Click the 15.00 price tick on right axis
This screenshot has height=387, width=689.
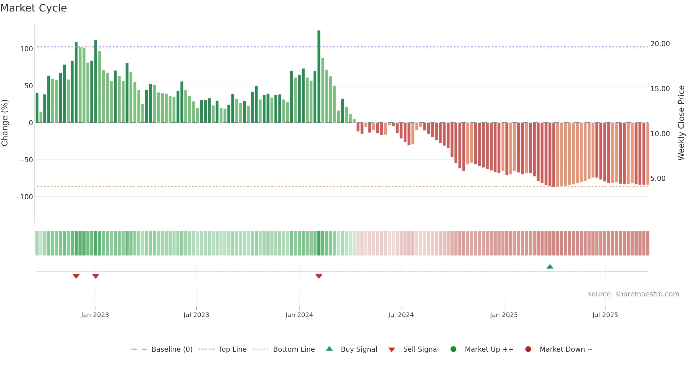coord(660,89)
